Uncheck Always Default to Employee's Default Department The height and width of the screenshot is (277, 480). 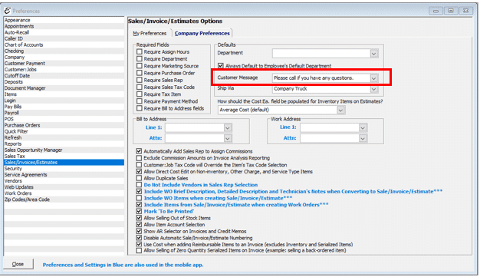pos(220,65)
